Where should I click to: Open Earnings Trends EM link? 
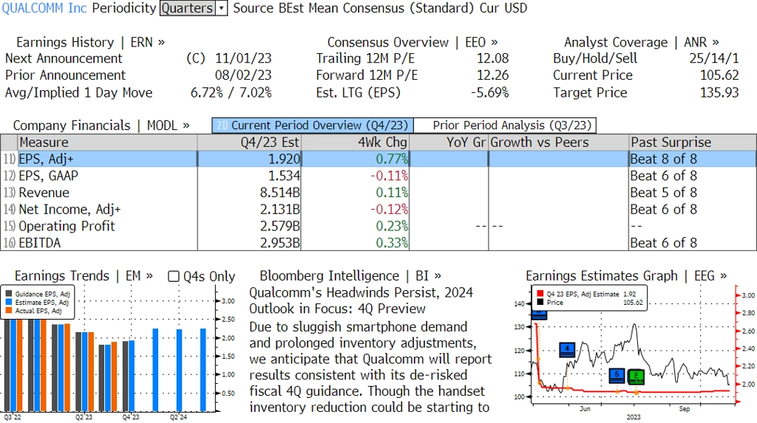[84, 276]
